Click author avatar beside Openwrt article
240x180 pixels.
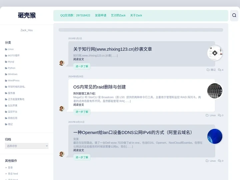(x=62, y=154)
